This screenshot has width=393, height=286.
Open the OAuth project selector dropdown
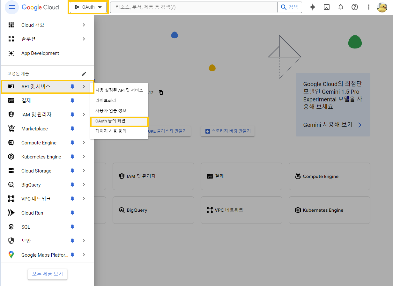[88, 7]
